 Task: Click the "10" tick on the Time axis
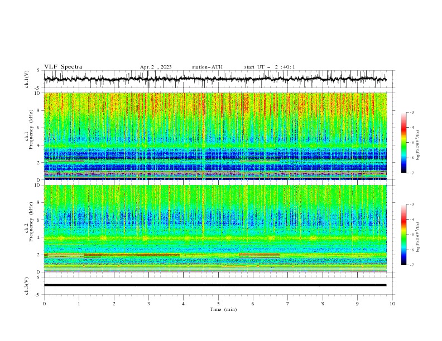pos(392,304)
